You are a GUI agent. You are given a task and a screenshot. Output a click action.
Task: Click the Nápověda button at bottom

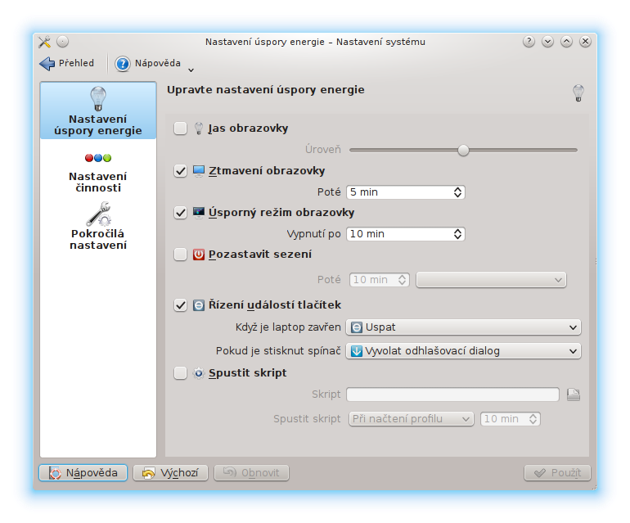[83, 473]
